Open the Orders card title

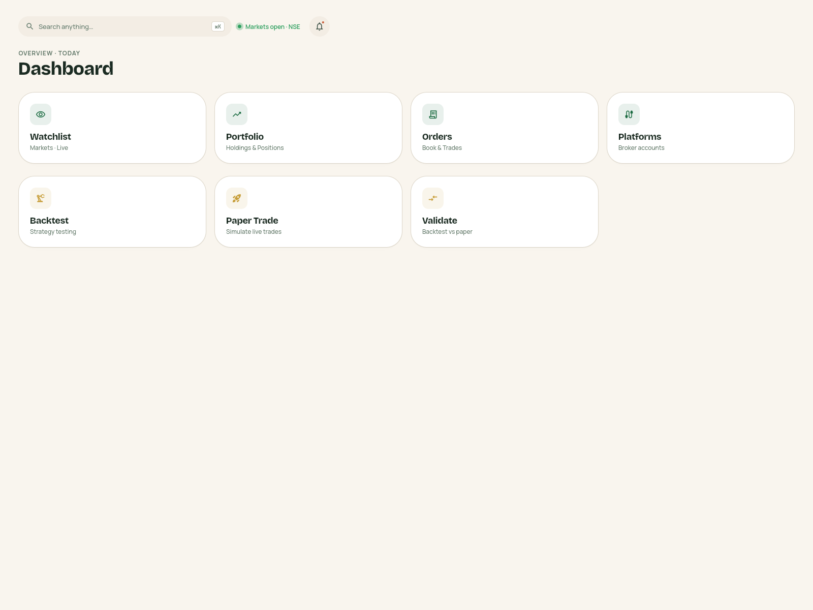tap(437, 137)
